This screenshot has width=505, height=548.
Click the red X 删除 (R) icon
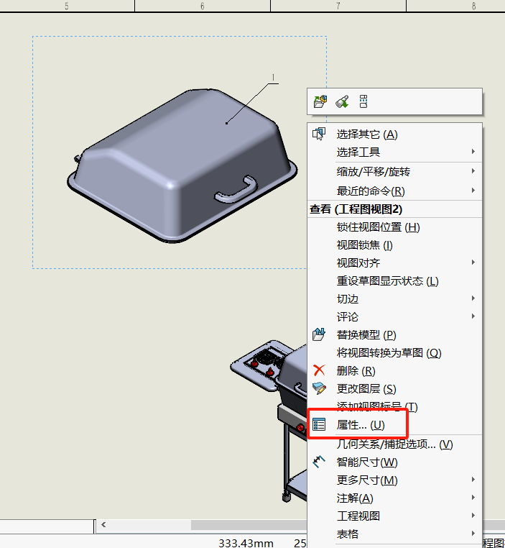(x=319, y=370)
